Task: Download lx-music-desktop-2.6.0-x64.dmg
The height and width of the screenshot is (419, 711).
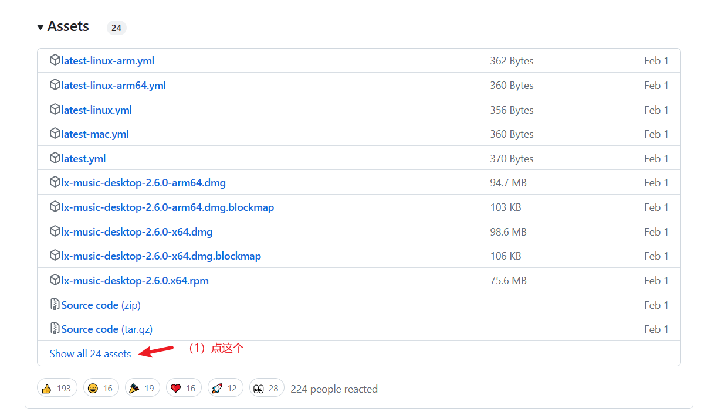Action: (137, 232)
